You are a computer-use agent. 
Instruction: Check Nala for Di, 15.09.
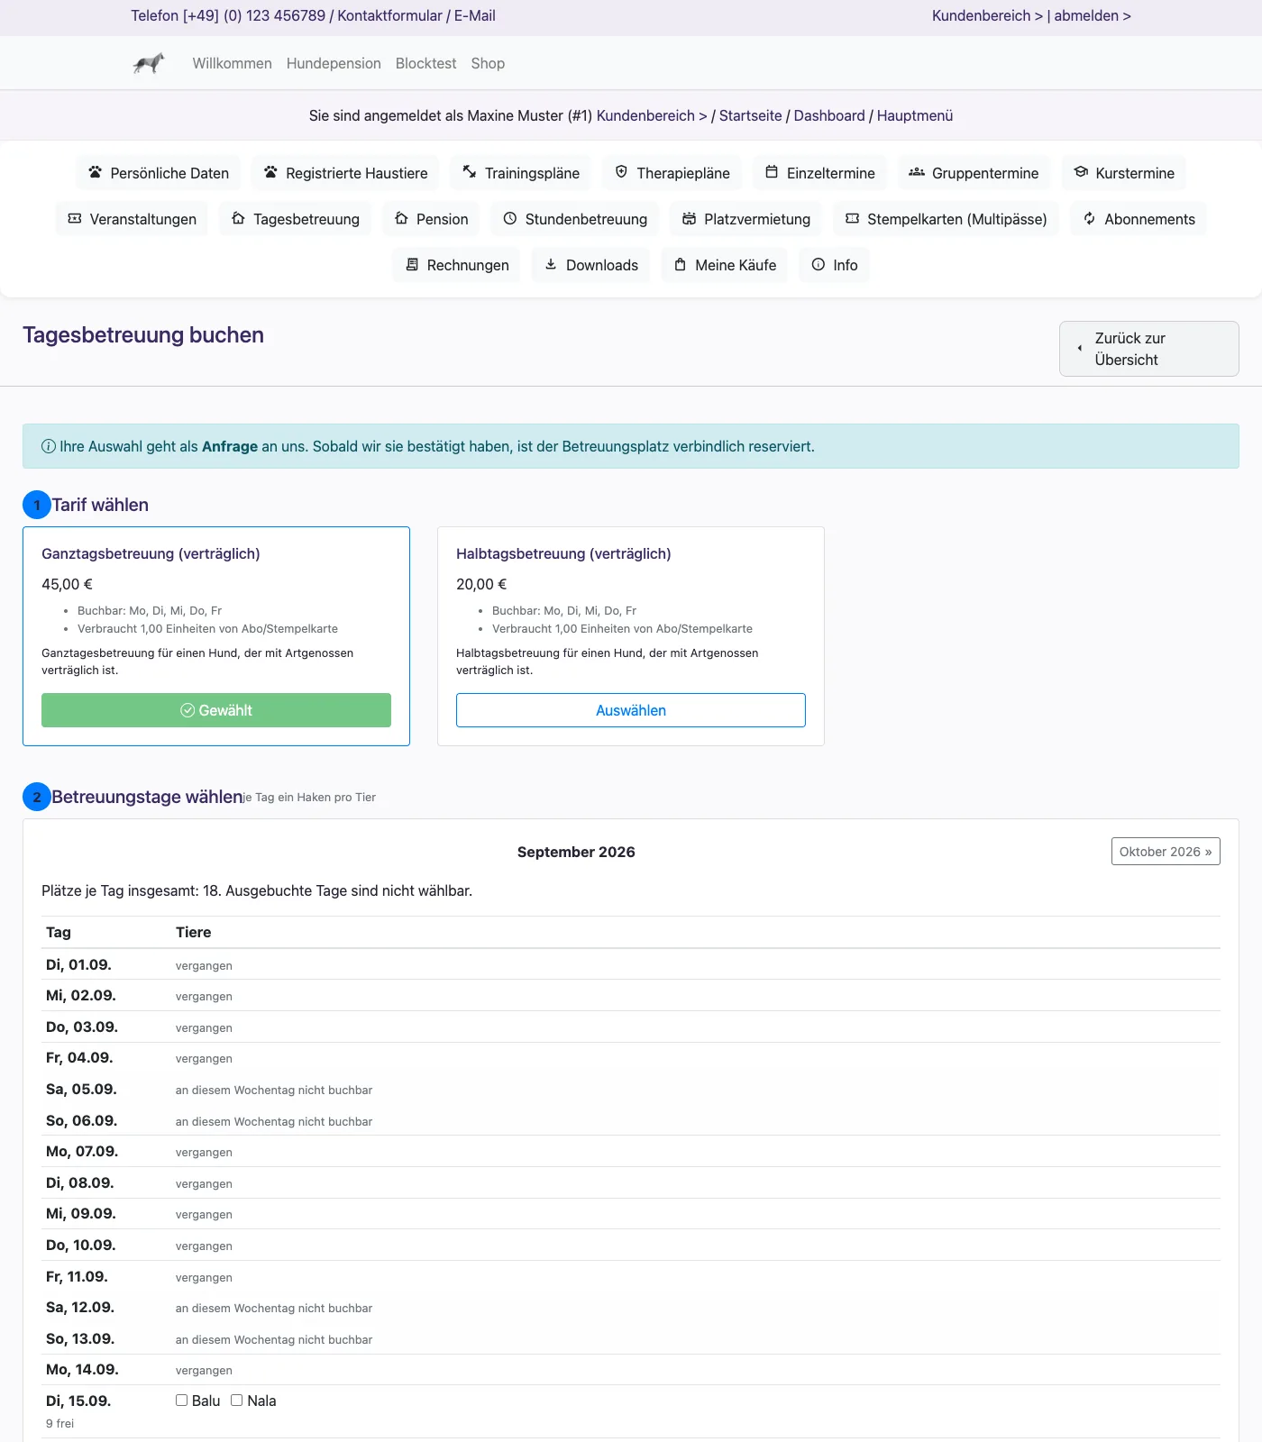[236, 1401]
